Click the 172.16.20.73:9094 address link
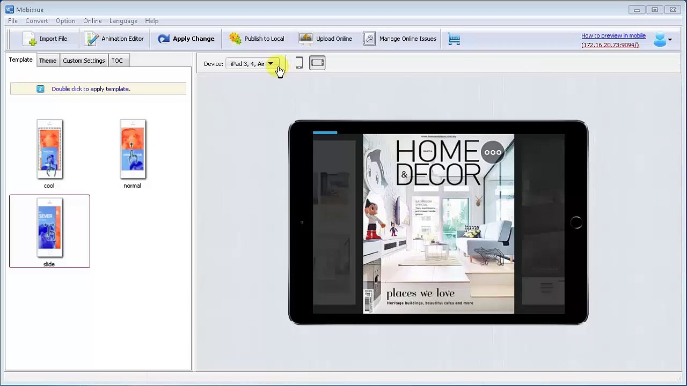This screenshot has height=386, width=687. pos(610,45)
